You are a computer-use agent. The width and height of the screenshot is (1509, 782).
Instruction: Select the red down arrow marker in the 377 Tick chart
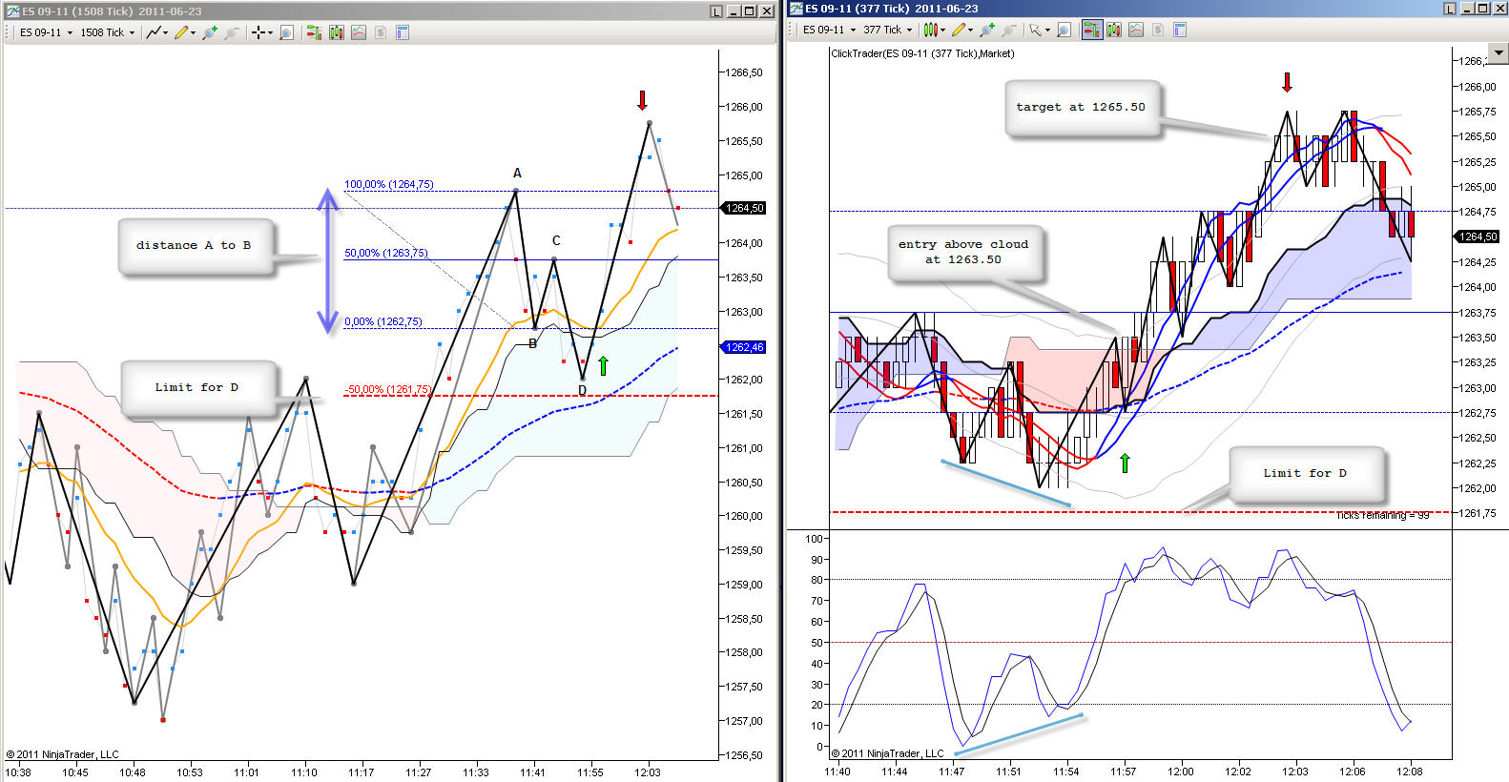(1287, 82)
